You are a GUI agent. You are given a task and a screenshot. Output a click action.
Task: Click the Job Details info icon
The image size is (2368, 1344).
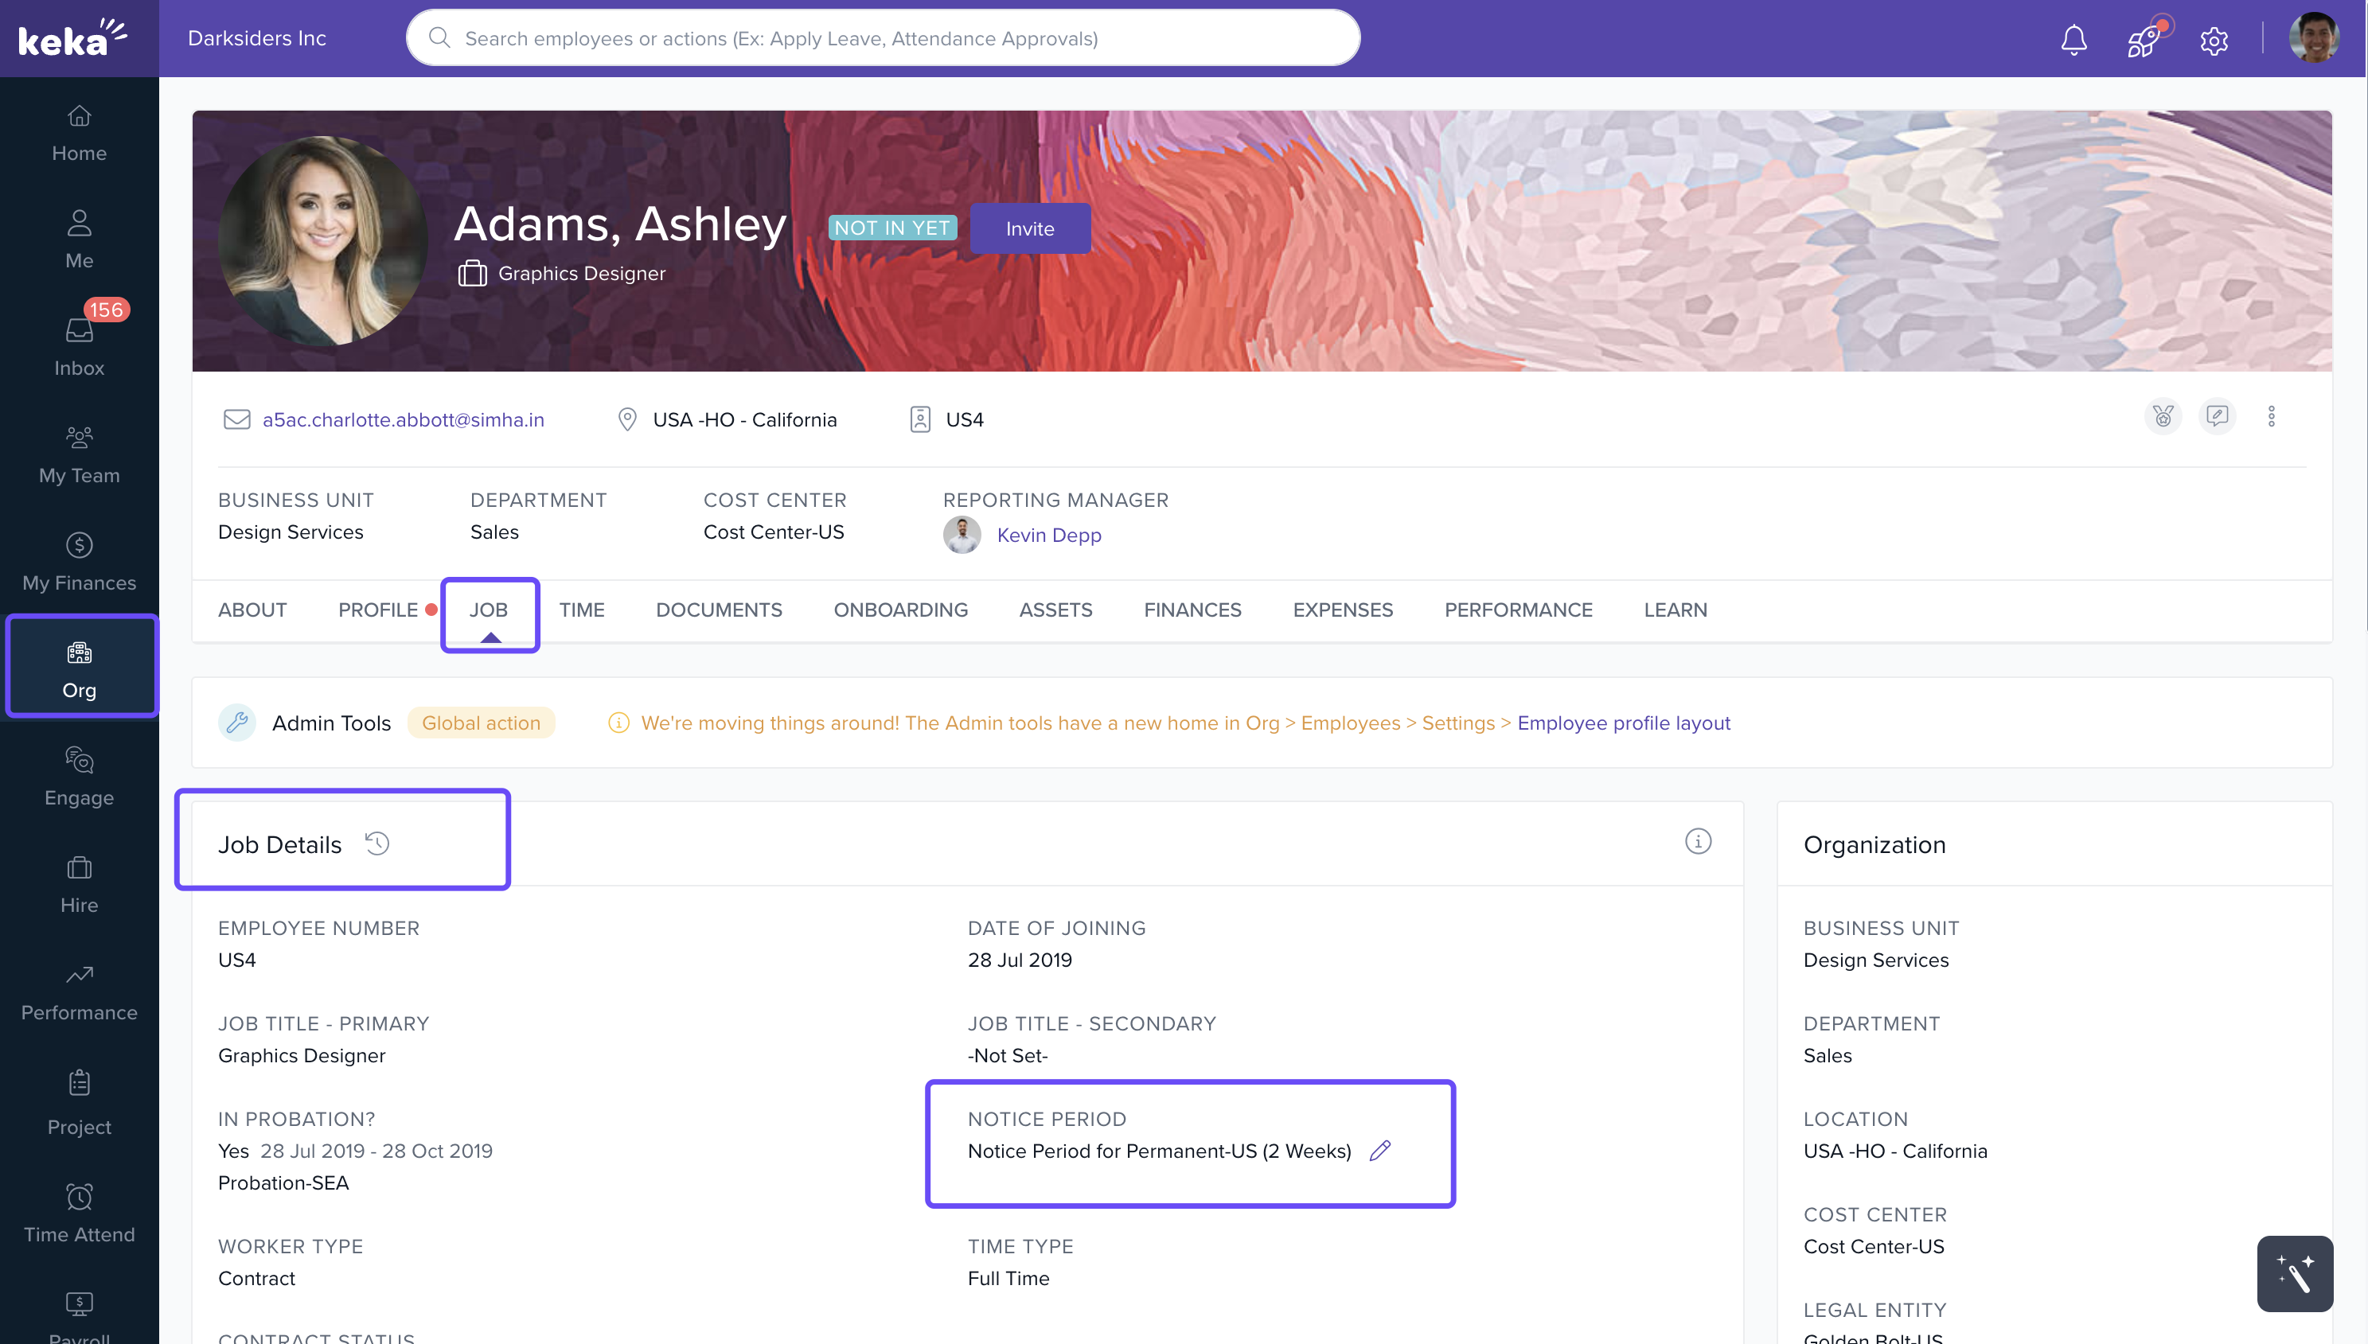[1698, 841]
